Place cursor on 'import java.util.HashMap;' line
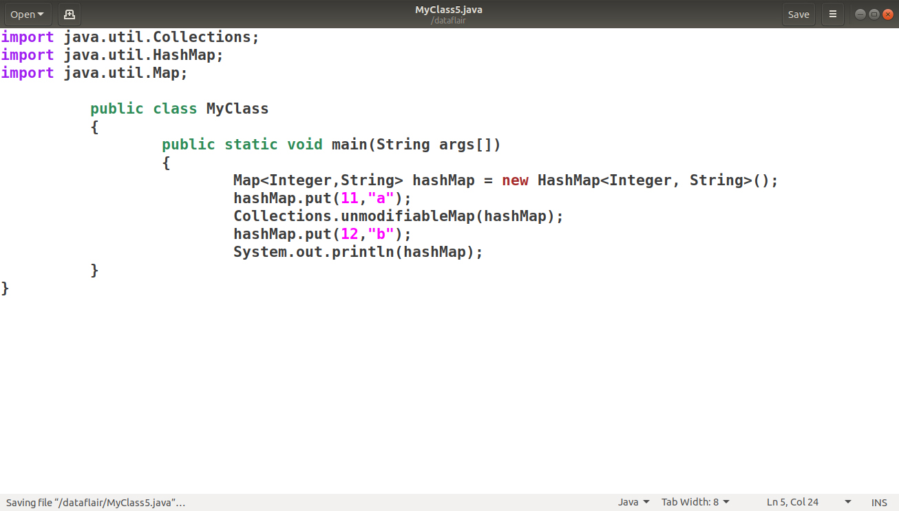Screen dimensions: 899x511 point(112,55)
